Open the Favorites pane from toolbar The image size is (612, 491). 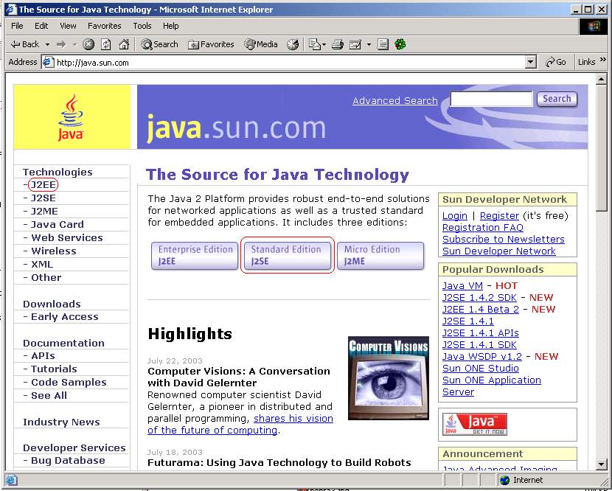coord(211,44)
